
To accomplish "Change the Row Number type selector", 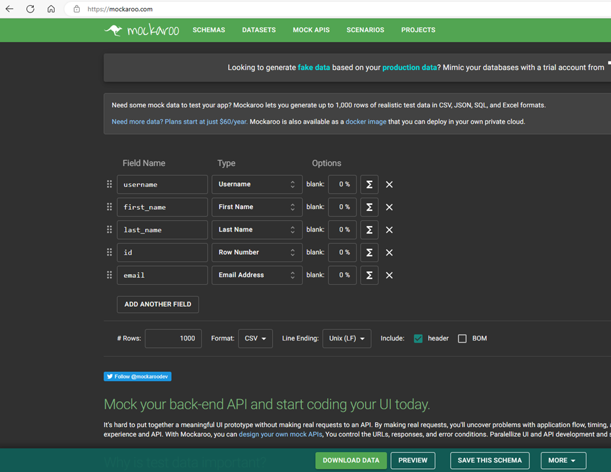I will click(x=257, y=252).
